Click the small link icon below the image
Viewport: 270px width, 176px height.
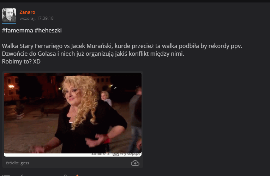coord(65,175)
